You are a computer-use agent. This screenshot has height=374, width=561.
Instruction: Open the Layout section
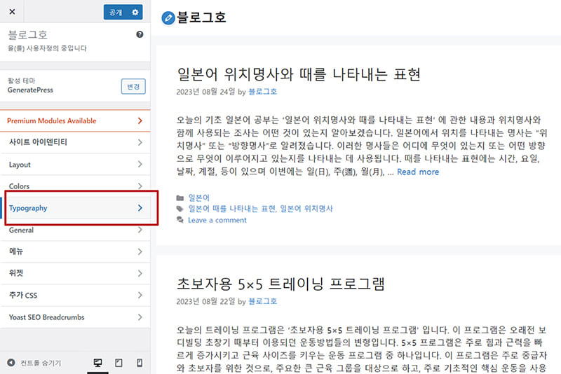75,165
